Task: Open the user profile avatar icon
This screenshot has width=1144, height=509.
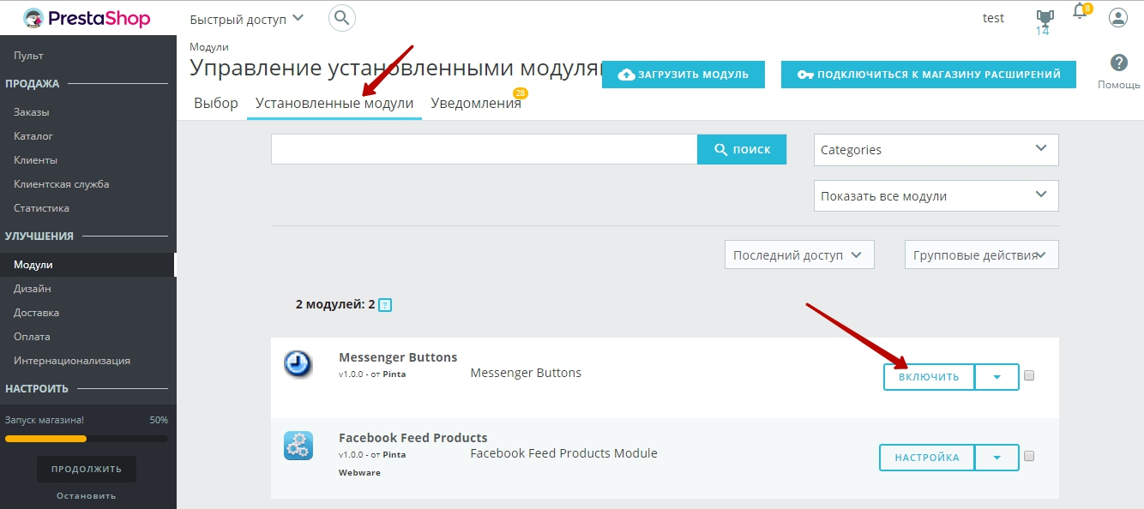Action: click(x=1117, y=18)
